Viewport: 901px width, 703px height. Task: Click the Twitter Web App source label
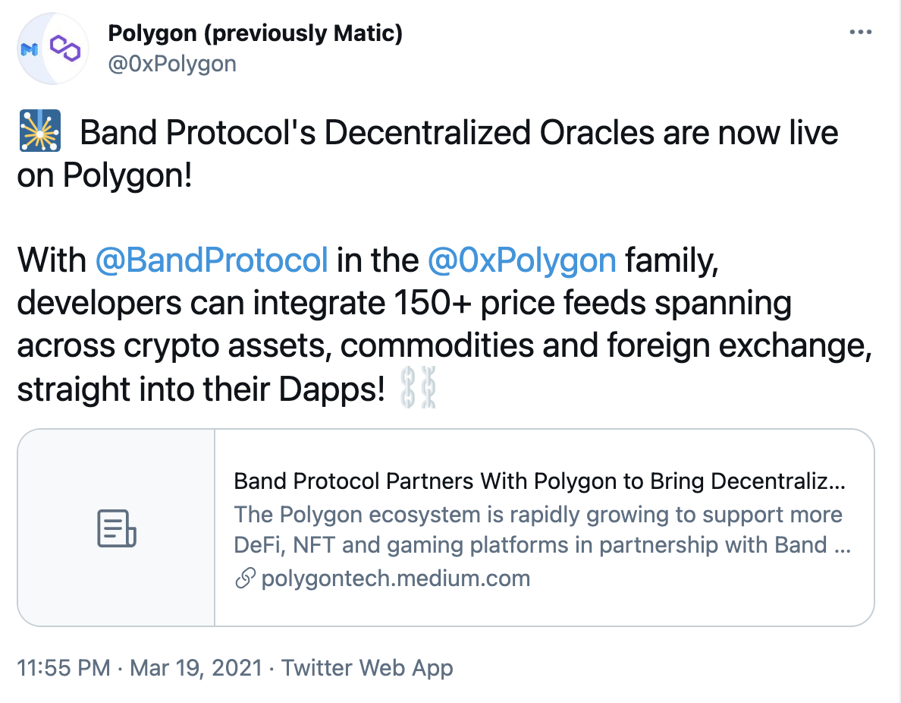[367, 668]
